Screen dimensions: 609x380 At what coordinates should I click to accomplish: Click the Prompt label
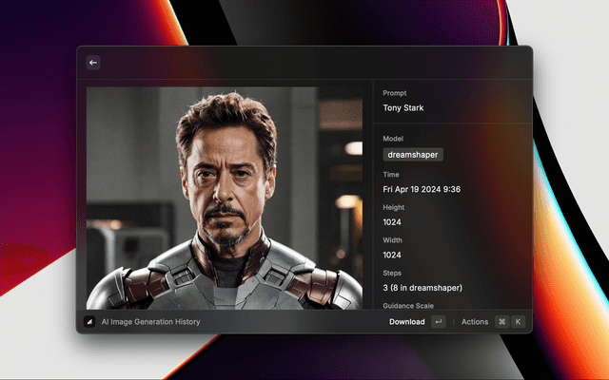click(395, 93)
